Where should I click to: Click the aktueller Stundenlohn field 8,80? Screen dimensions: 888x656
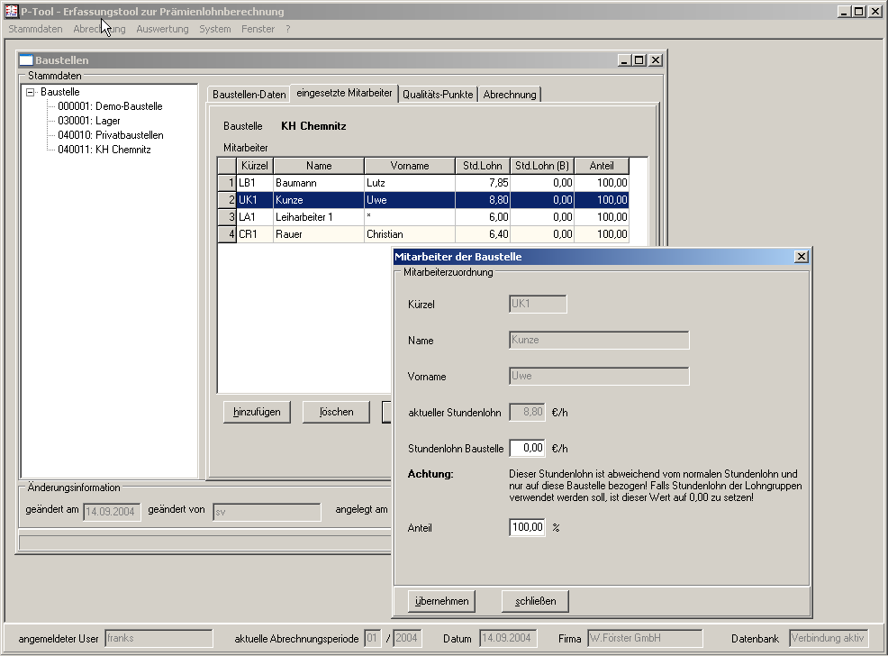(527, 412)
